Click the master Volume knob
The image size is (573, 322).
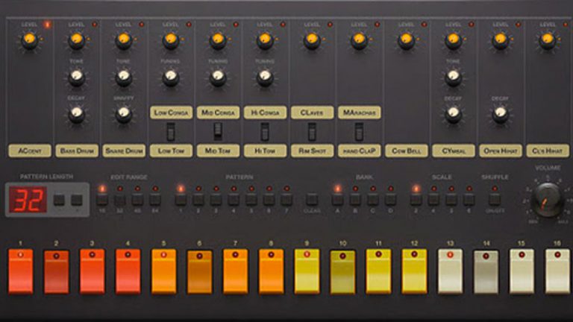547,200
